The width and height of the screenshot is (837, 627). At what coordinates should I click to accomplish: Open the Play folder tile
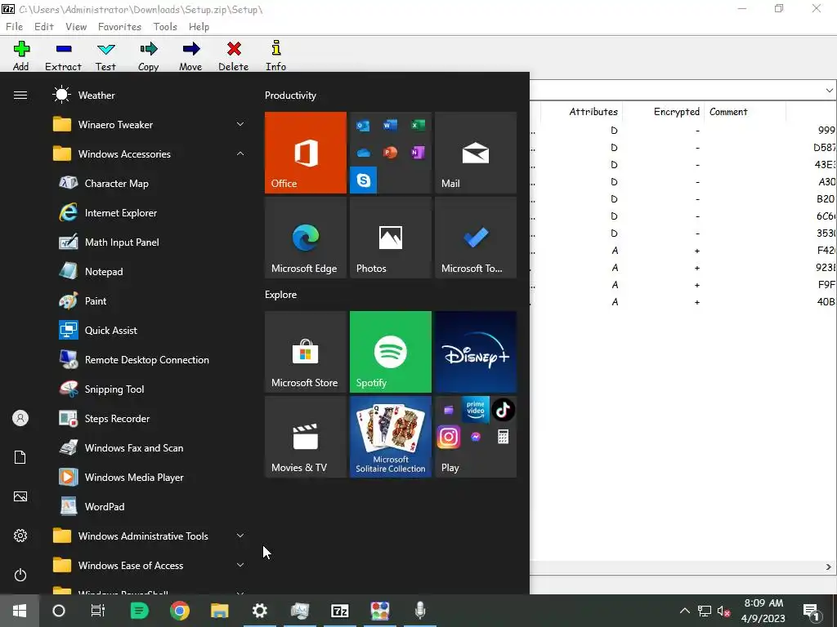(476, 437)
